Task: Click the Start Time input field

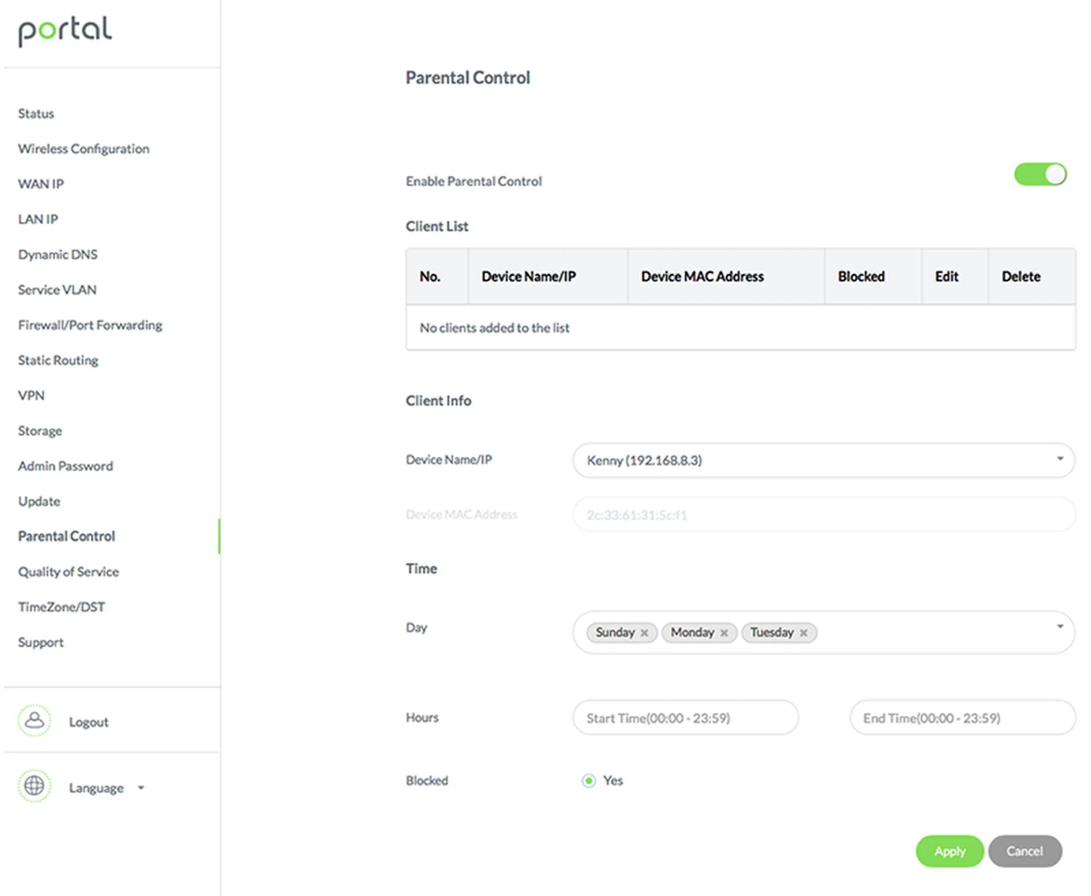Action: point(685,717)
